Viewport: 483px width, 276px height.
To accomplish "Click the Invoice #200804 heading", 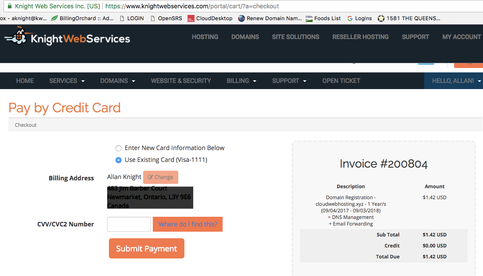I will pos(383,164).
